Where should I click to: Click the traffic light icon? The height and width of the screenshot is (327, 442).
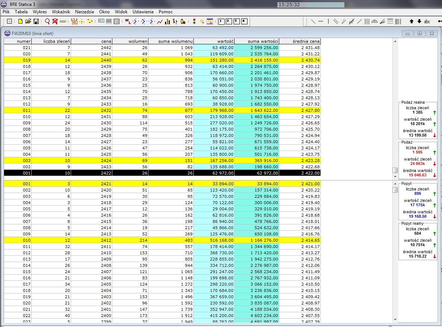(194, 22)
